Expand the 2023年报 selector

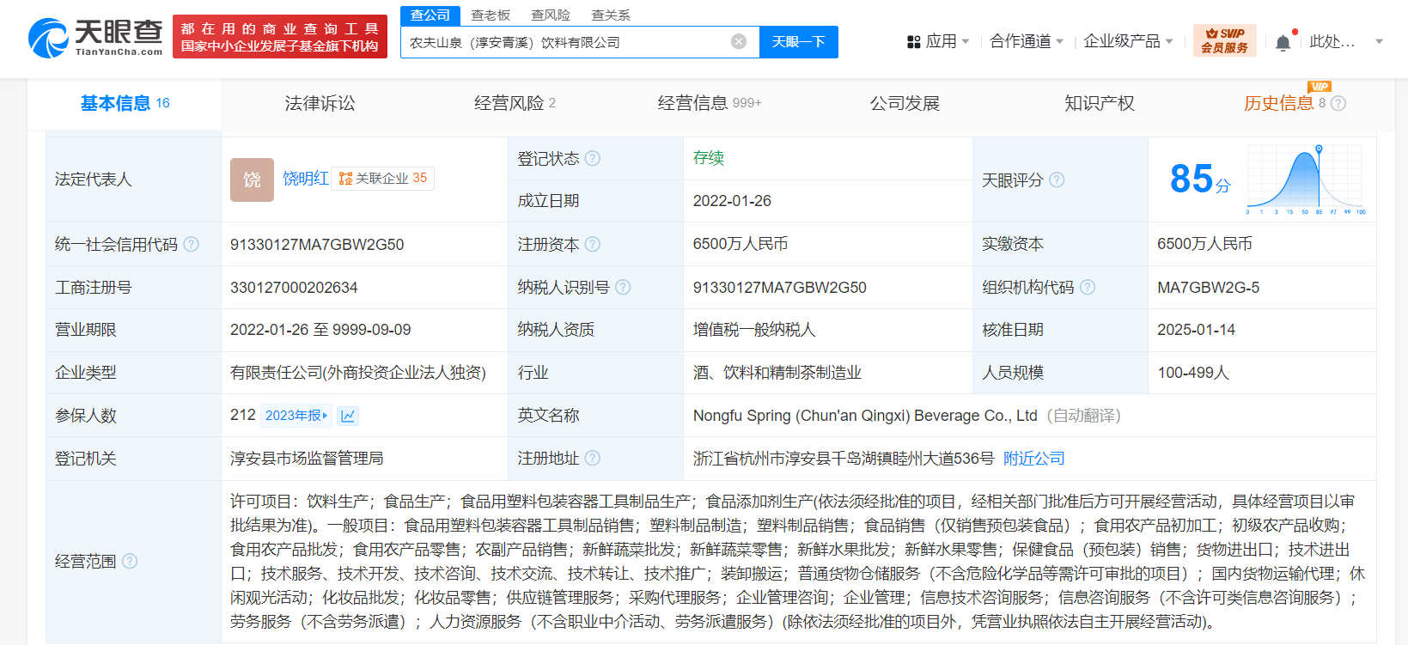tap(296, 416)
